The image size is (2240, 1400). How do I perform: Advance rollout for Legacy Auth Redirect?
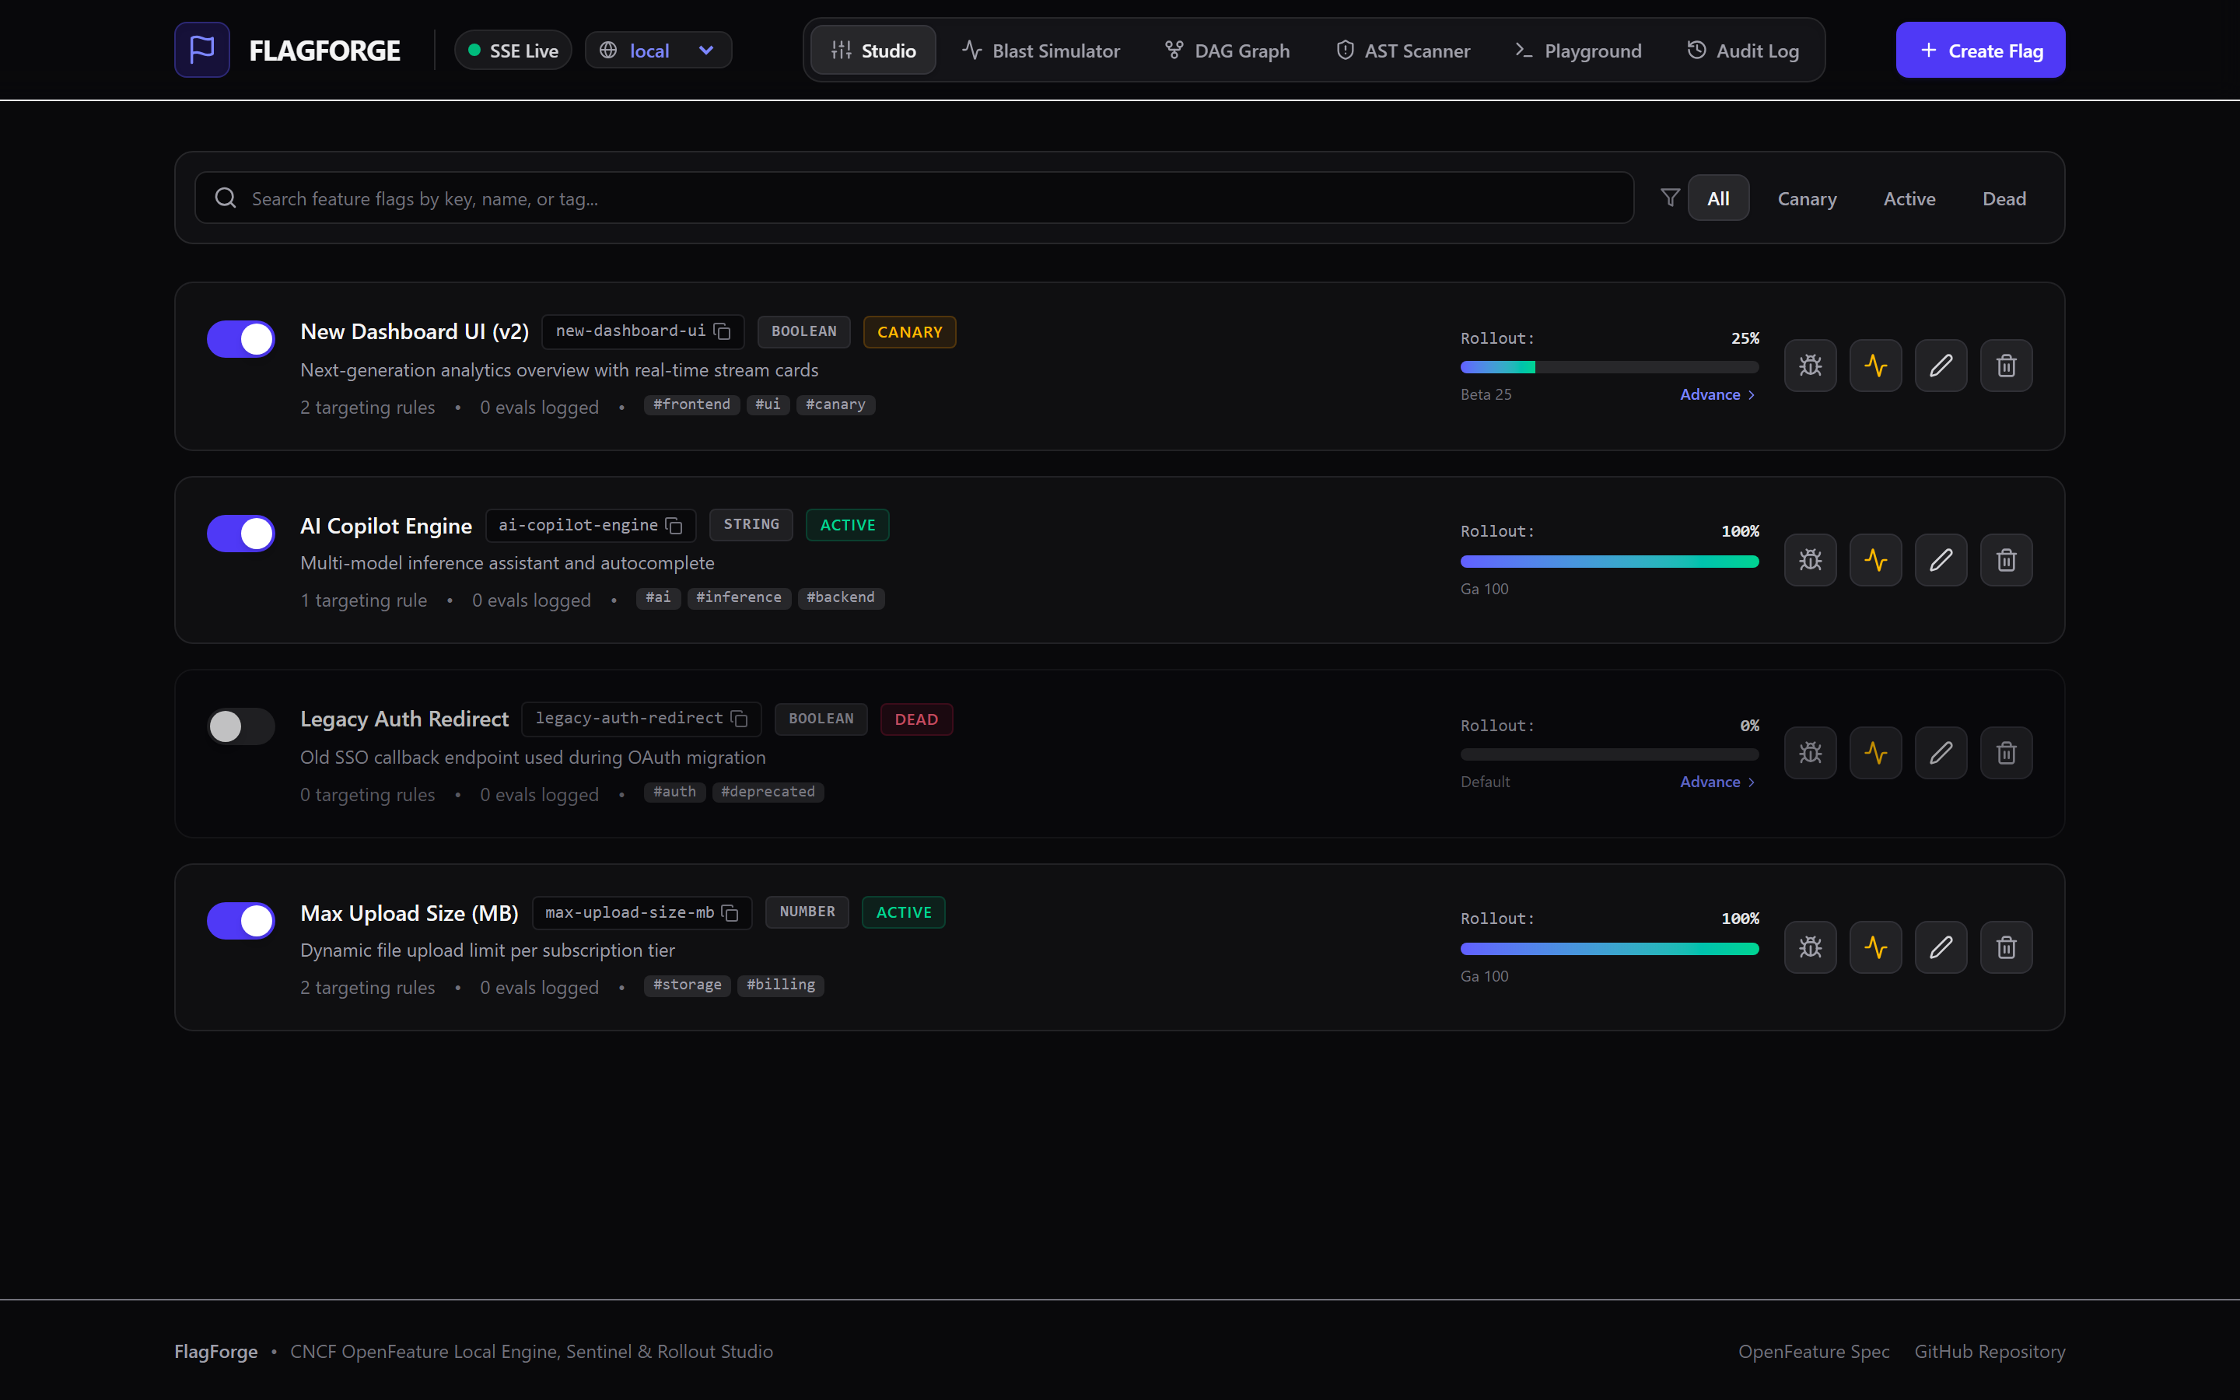(1718, 782)
